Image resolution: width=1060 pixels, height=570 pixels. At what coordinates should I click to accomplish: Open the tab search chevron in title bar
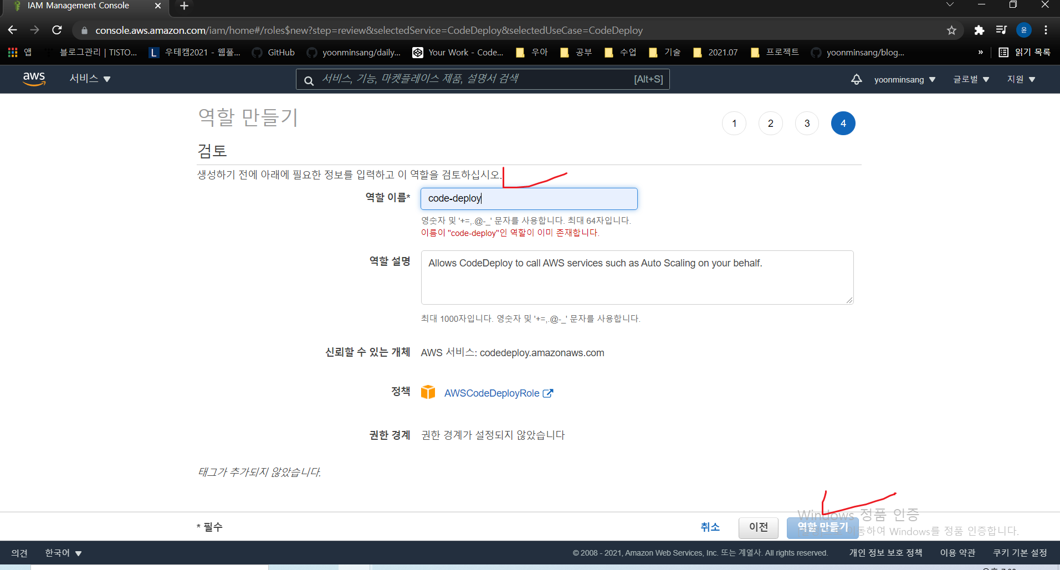[950, 4]
